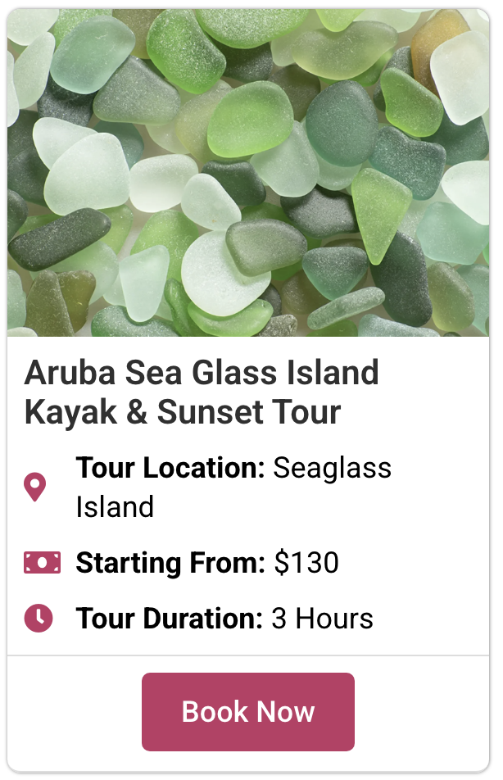The width and height of the screenshot is (503, 780).
Task: Click the word Island under Tour Location
Action: 115,506
